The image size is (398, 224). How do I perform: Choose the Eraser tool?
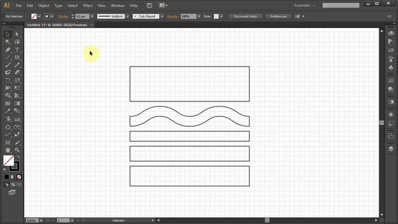coord(17,72)
